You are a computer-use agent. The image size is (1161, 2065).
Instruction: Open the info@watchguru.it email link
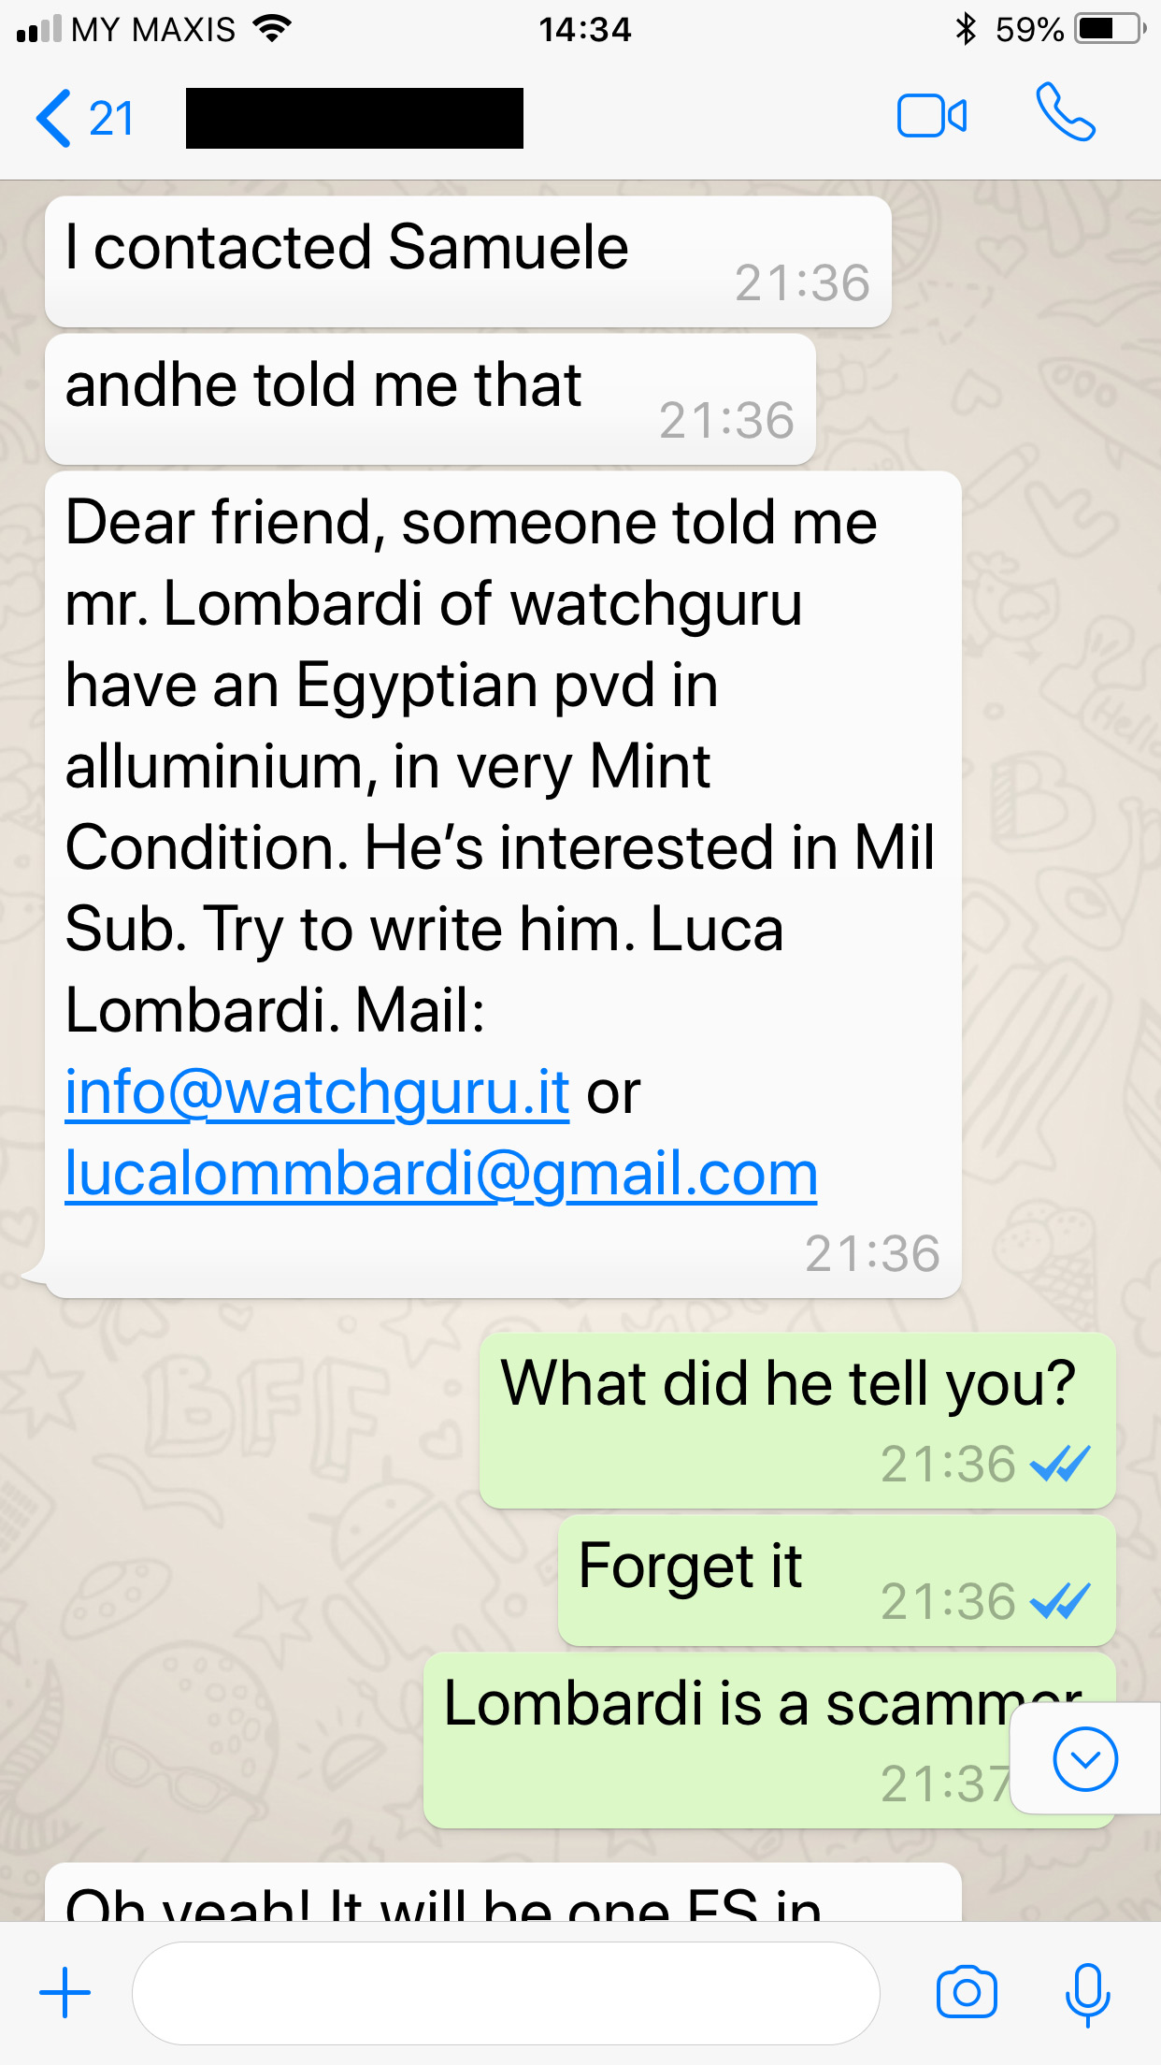tap(317, 1091)
